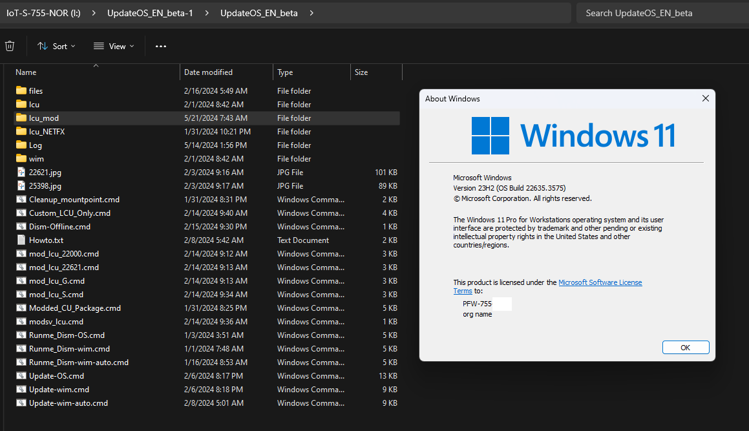Select Howto.txt text document icon
The width and height of the screenshot is (749, 431).
(x=21, y=240)
